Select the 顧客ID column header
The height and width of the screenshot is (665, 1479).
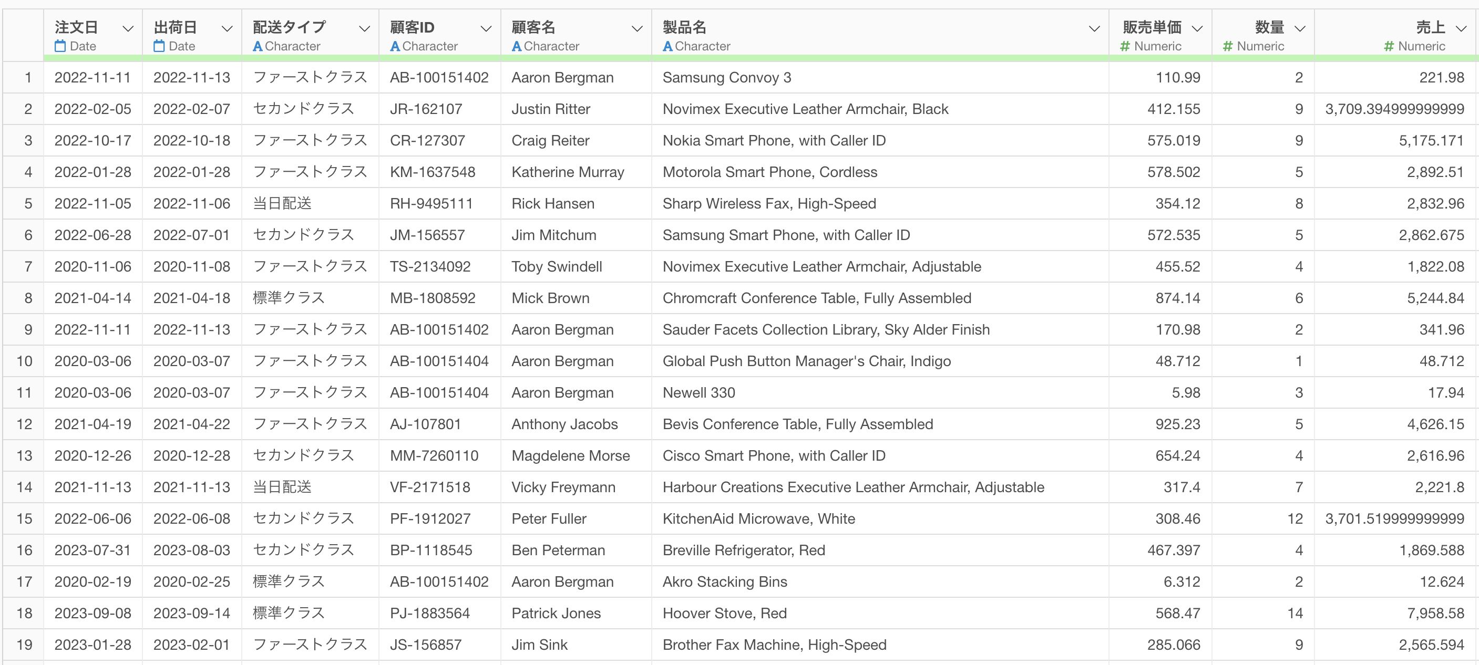tap(440, 35)
